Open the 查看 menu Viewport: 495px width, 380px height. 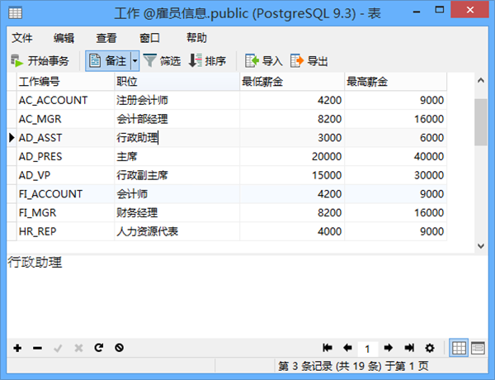tap(106, 38)
